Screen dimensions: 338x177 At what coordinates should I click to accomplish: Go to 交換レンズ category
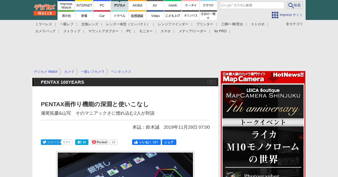90,24
